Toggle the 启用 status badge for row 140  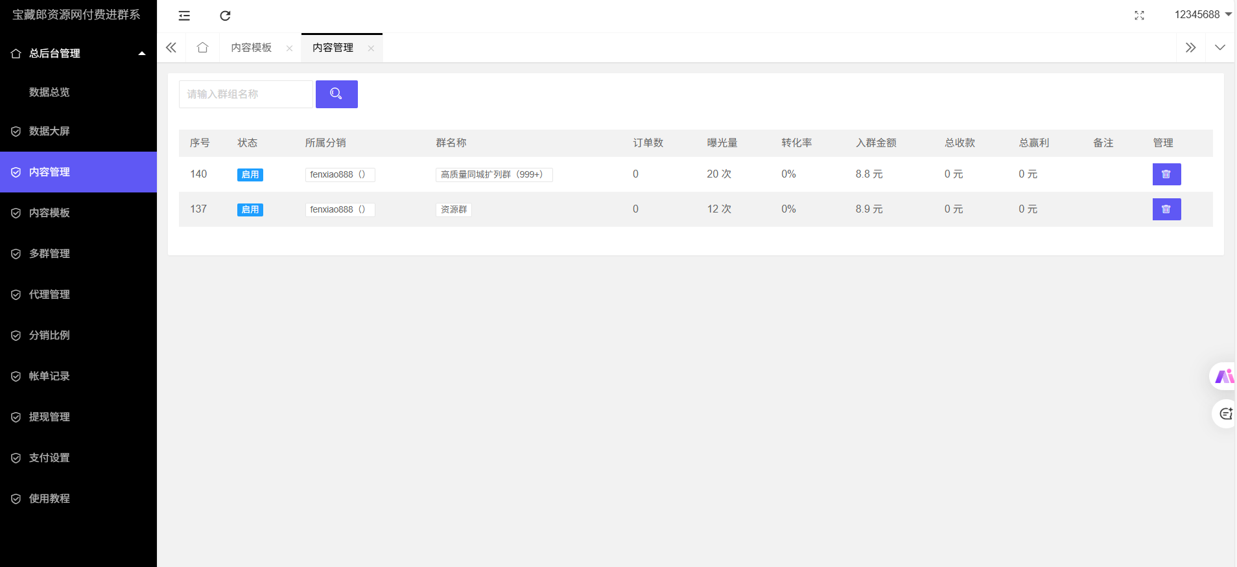click(250, 174)
